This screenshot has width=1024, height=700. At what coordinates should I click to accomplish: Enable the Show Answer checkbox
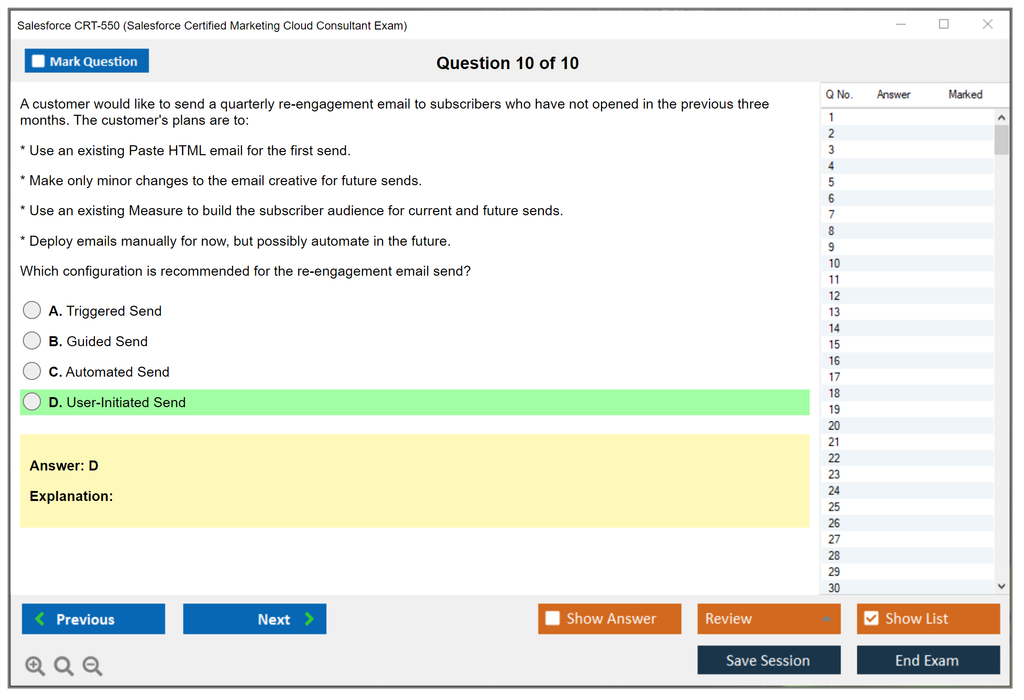[552, 618]
